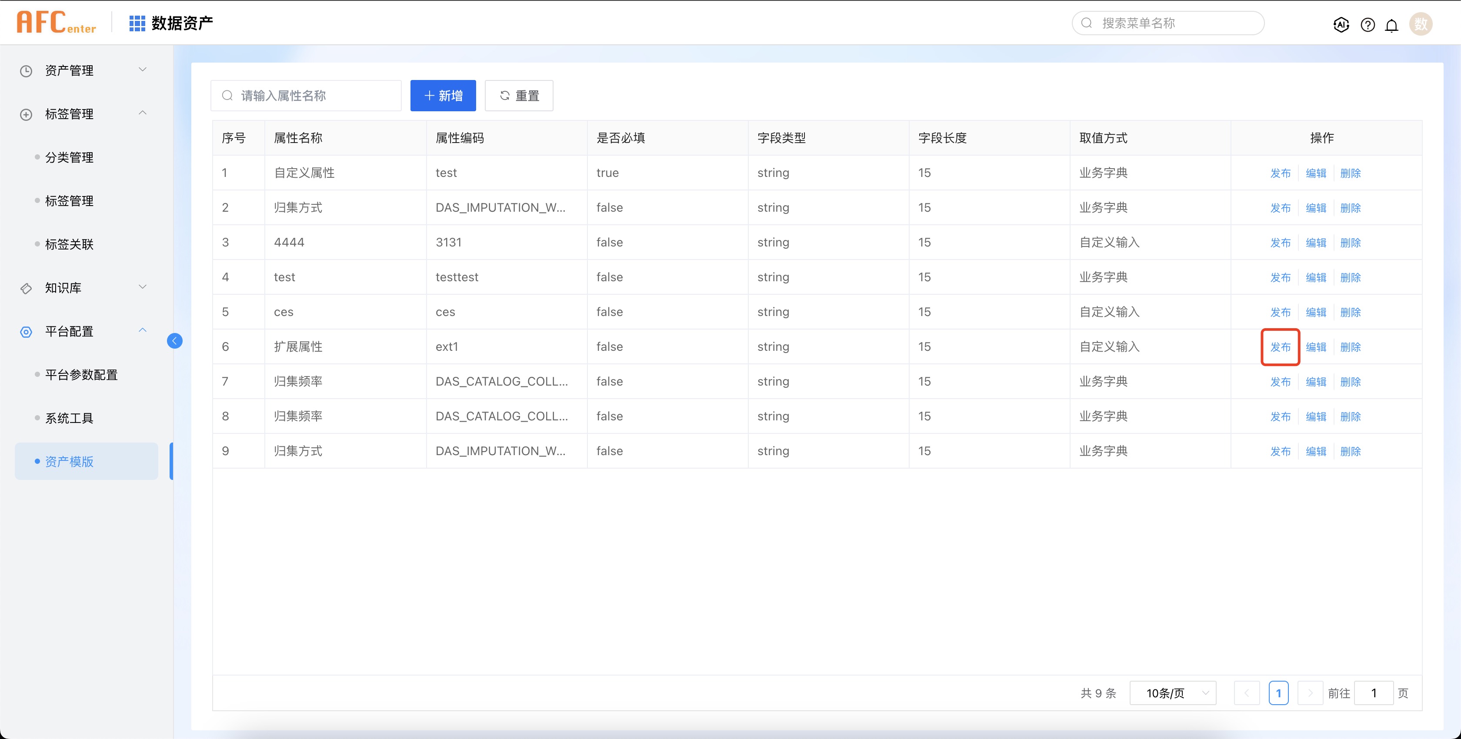Click the 资产管理 clock icon in sidebar
Viewport: 1461px width, 739px height.
[x=26, y=71]
